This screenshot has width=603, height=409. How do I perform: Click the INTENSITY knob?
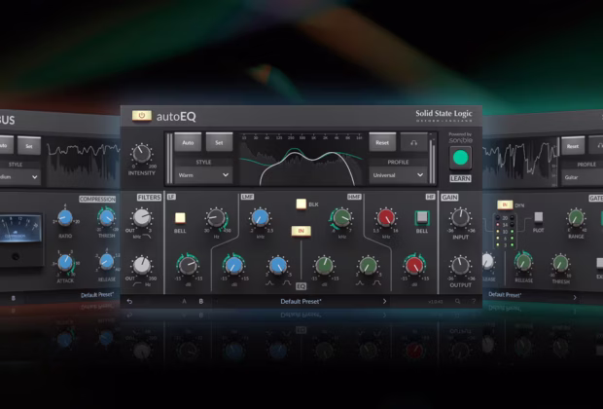pos(142,154)
